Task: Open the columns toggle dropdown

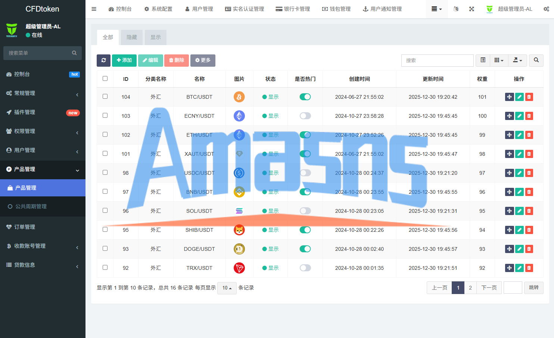Action: point(499,60)
